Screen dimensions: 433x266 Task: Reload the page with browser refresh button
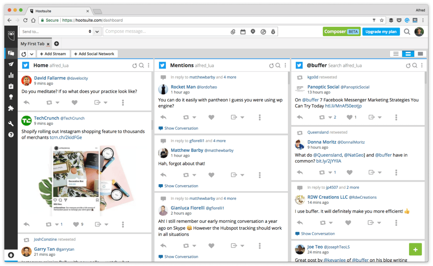tap(25, 20)
